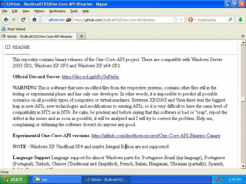Open the View menu
Viewport: 246px width, 184px height.
pos(26,11)
